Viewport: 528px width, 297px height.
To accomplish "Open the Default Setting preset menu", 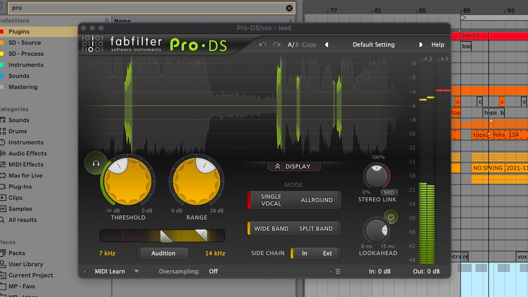I will pos(374,45).
